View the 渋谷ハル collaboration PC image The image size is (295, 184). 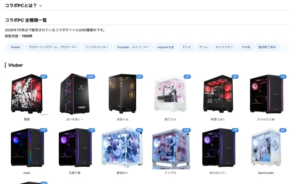(122, 93)
